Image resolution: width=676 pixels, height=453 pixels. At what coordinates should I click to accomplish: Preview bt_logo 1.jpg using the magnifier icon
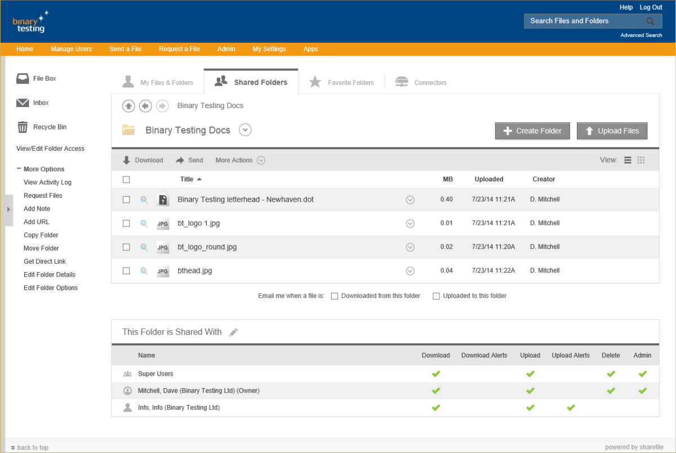[144, 223]
